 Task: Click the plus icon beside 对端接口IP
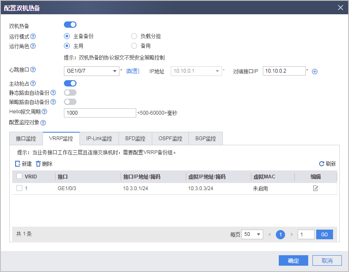(x=315, y=71)
